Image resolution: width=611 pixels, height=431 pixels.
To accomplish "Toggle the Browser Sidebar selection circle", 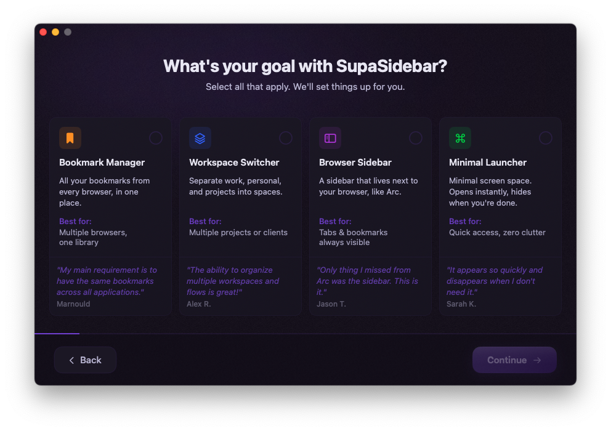I will point(416,138).
